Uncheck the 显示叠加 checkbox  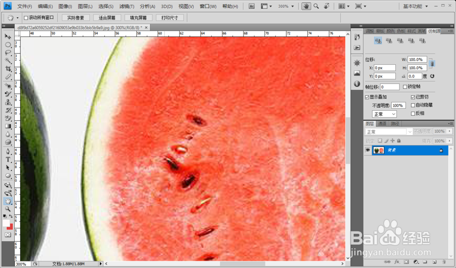coord(367,97)
